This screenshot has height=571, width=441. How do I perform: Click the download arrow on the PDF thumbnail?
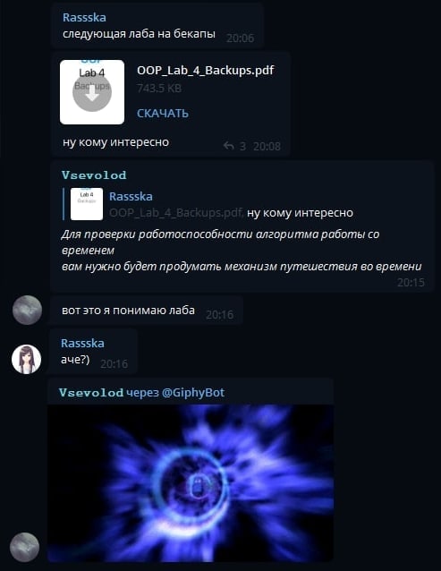92,92
